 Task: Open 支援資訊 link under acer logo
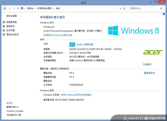coord(147,65)
